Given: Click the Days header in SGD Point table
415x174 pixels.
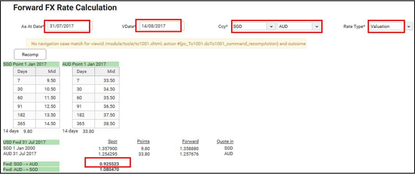Looking at the screenshot, I should pos(24,71).
